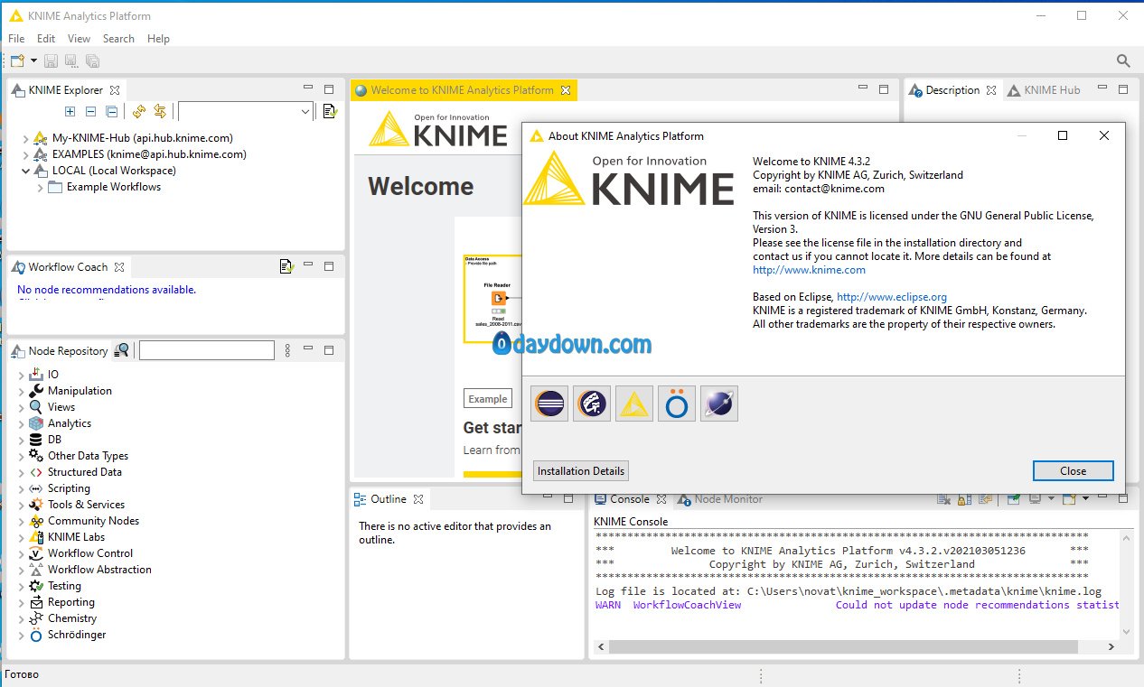Open the dropdown arrow beside the New icon
1144x687 pixels.
pyautogui.click(x=33, y=60)
